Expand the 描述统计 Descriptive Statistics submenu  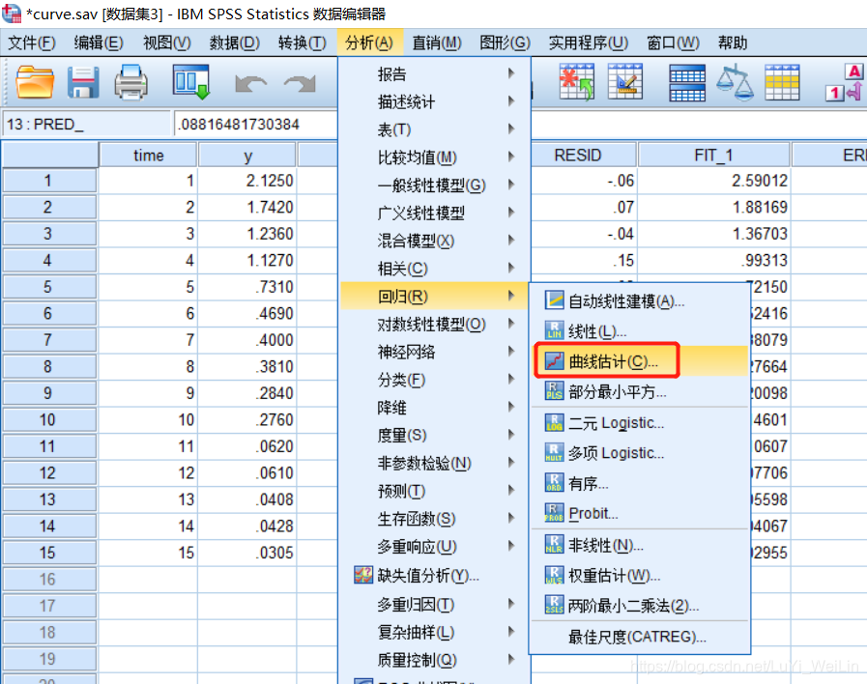point(435,101)
